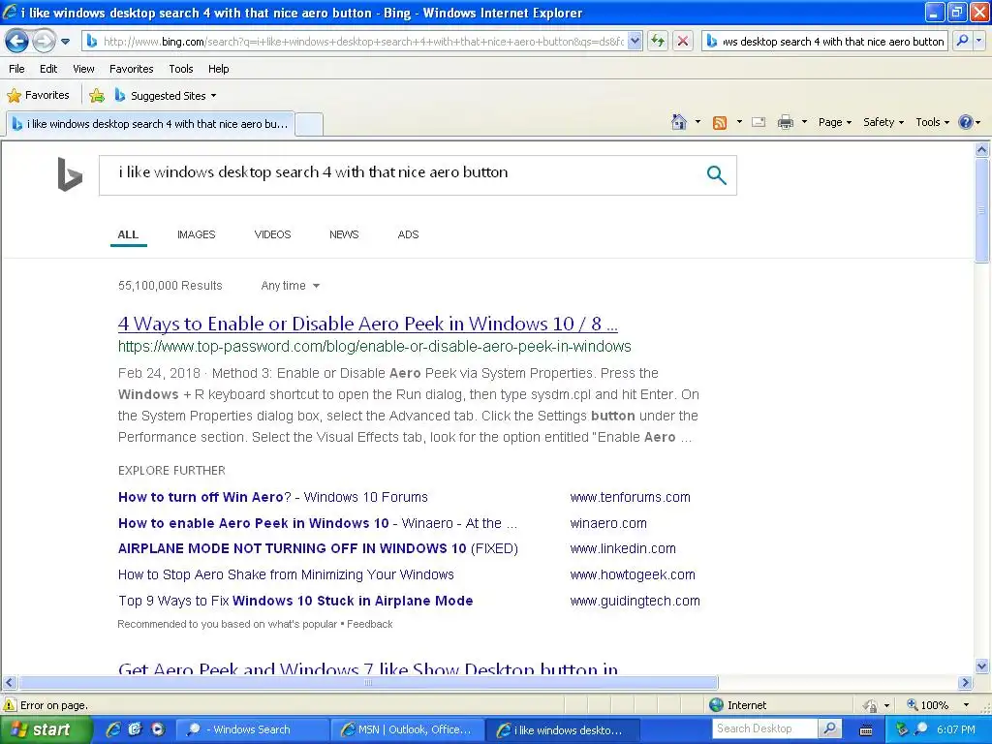The image size is (992, 744).
Task: Expand the Print dropdown arrow
Action: tap(804, 122)
